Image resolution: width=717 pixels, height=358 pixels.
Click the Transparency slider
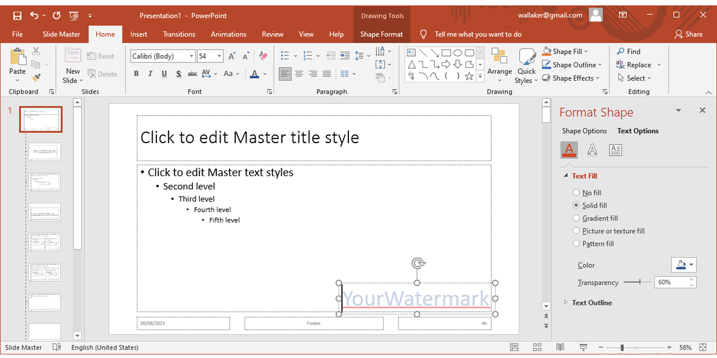click(640, 282)
